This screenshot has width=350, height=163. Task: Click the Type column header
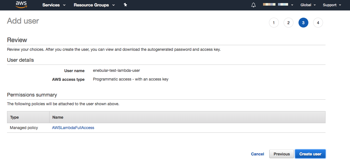(x=14, y=117)
